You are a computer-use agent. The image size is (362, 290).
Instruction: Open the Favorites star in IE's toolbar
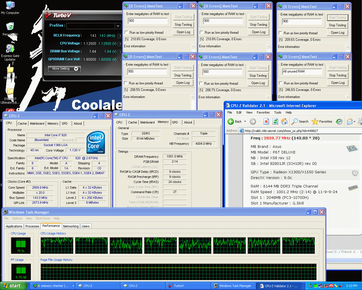click(322, 121)
